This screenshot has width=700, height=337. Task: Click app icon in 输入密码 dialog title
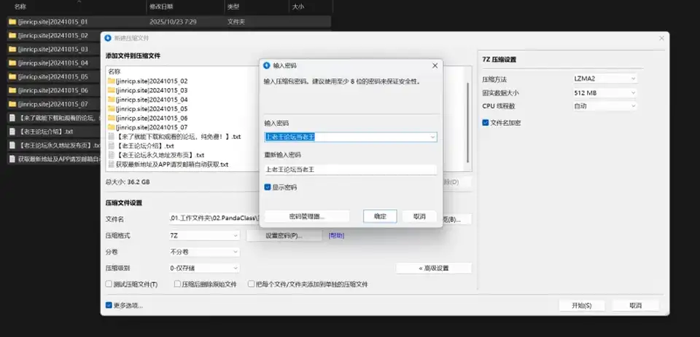tap(267, 66)
